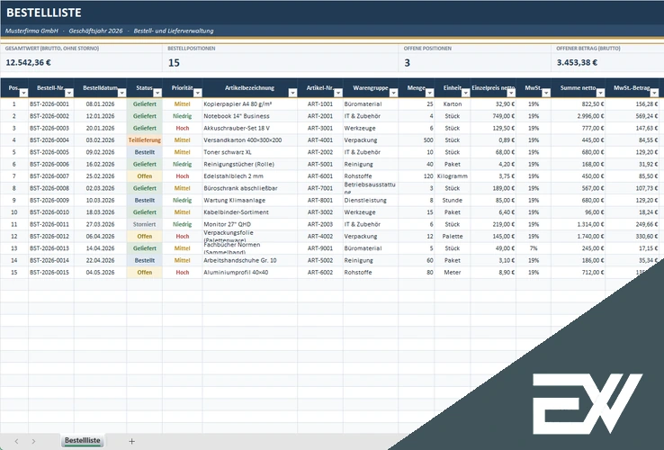664x450 pixels.
Task: Select Aluminiumprofil 40×40 cell
Action: pyautogui.click(x=250, y=272)
